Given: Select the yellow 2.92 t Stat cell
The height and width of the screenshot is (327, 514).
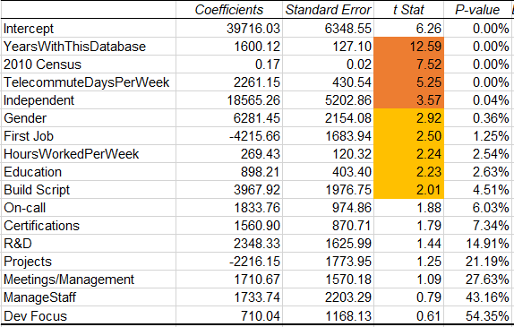Looking at the screenshot, I should pyautogui.click(x=408, y=118).
